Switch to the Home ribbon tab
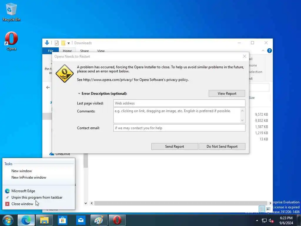The height and width of the screenshot is (226, 301). coord(67,51)
